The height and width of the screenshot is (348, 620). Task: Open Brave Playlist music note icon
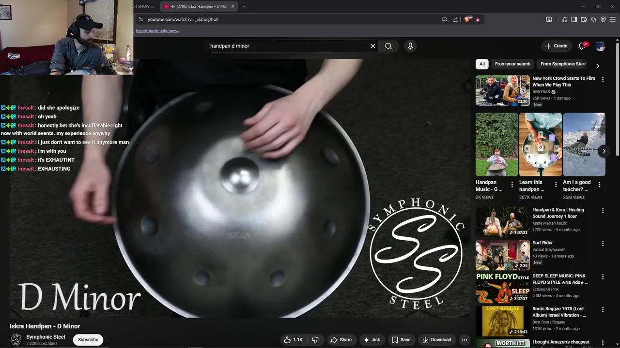(x=564, y=19)
